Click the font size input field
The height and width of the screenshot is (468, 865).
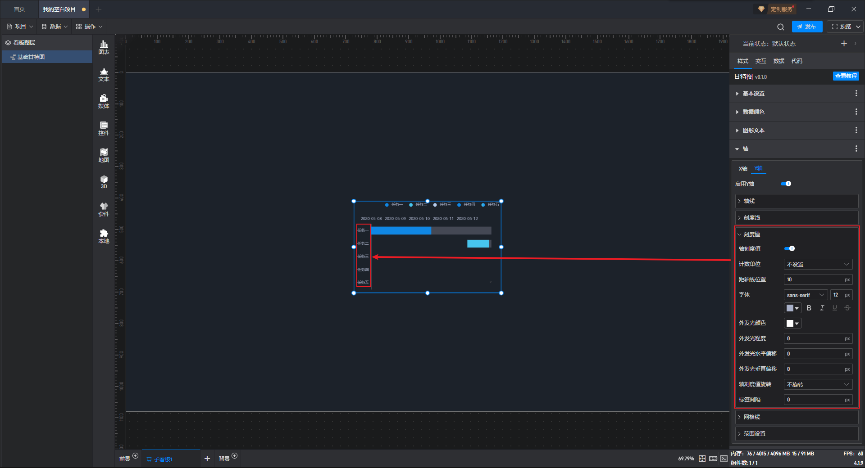(x=842, y=295)
